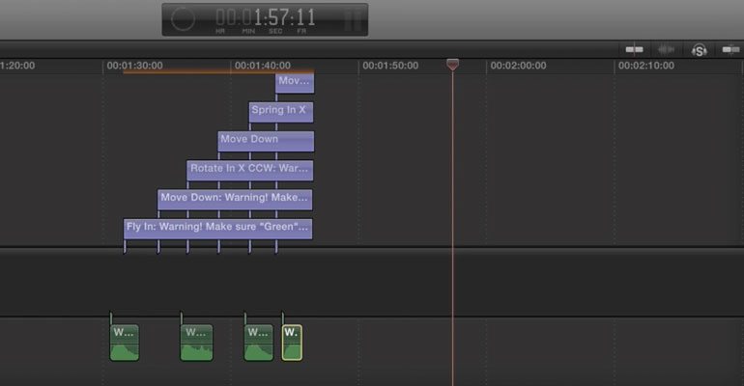744x386 pixels.
Task: Click ruler at 00:02:10:00 label
Action: (x=646, y=66)
